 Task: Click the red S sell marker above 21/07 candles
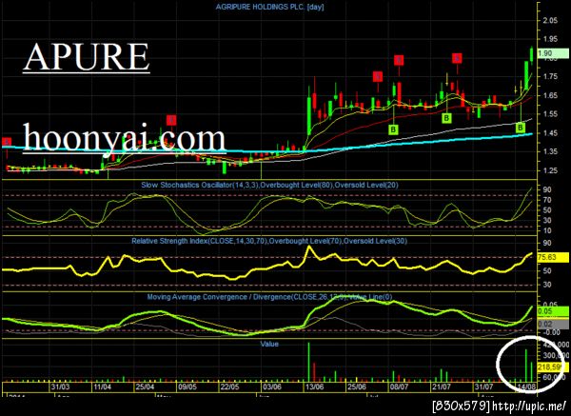tap(457, 58)
